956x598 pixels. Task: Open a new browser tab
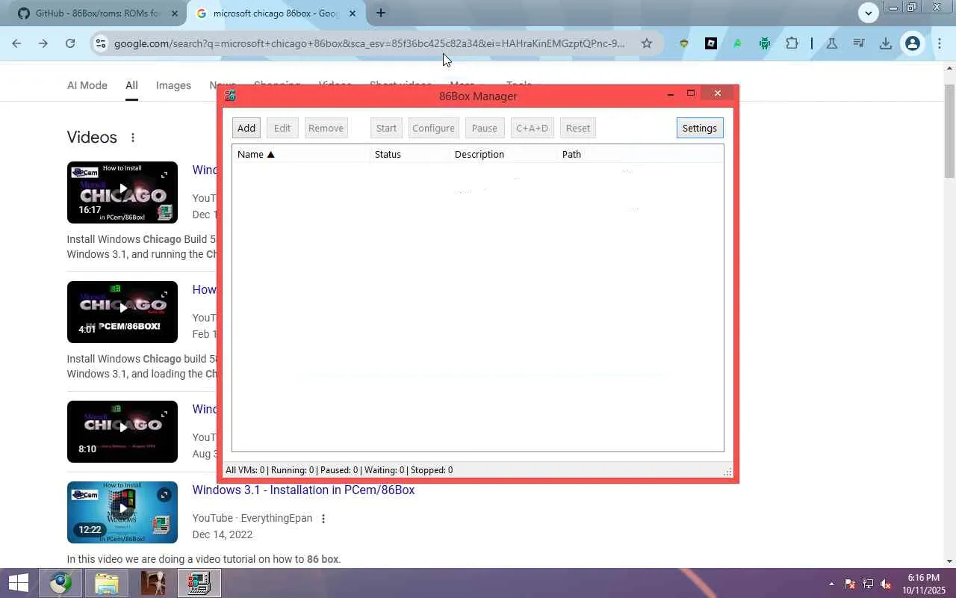click(381, 13)
